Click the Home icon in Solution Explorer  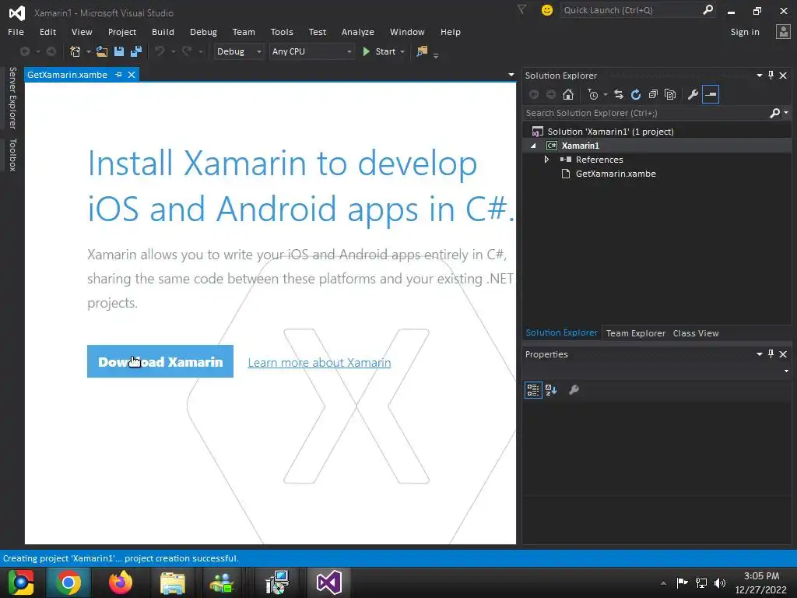point(568,94)
